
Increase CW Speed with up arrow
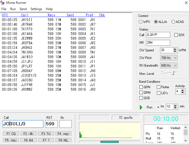point(175,49)
